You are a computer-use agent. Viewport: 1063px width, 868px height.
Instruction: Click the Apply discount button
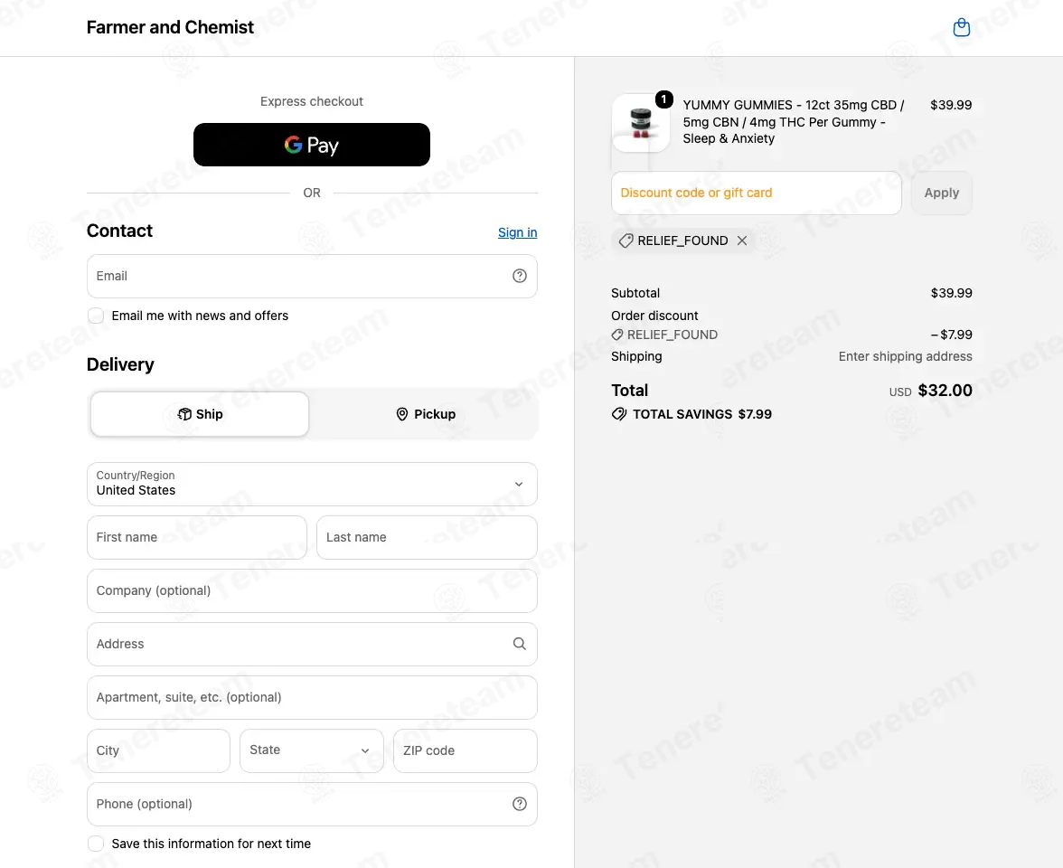(x=942, y=193)
